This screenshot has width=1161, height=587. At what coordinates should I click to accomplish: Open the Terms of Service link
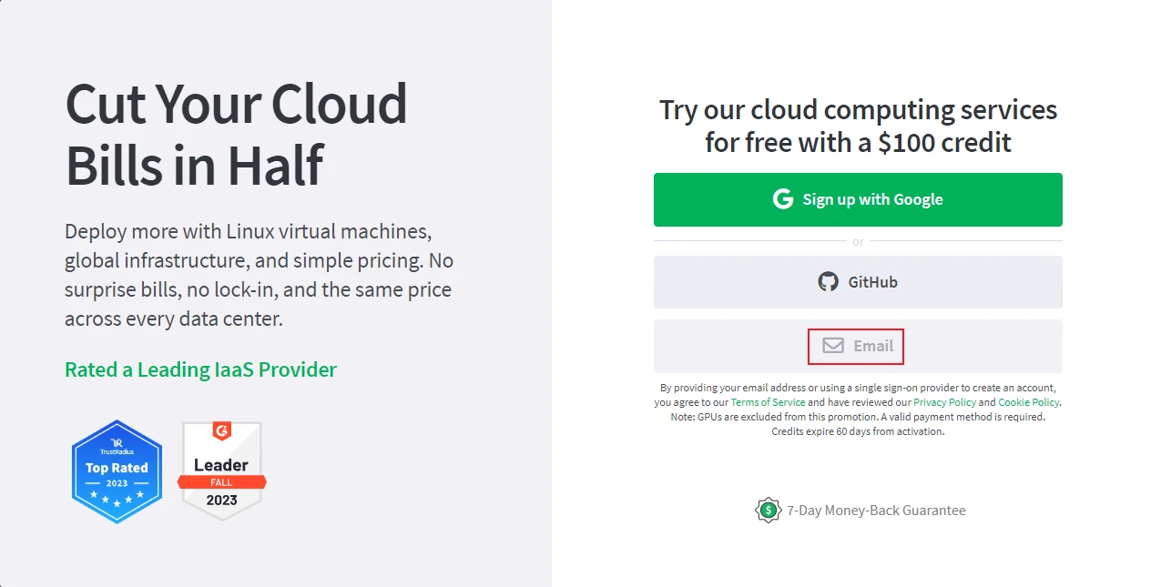768,402
